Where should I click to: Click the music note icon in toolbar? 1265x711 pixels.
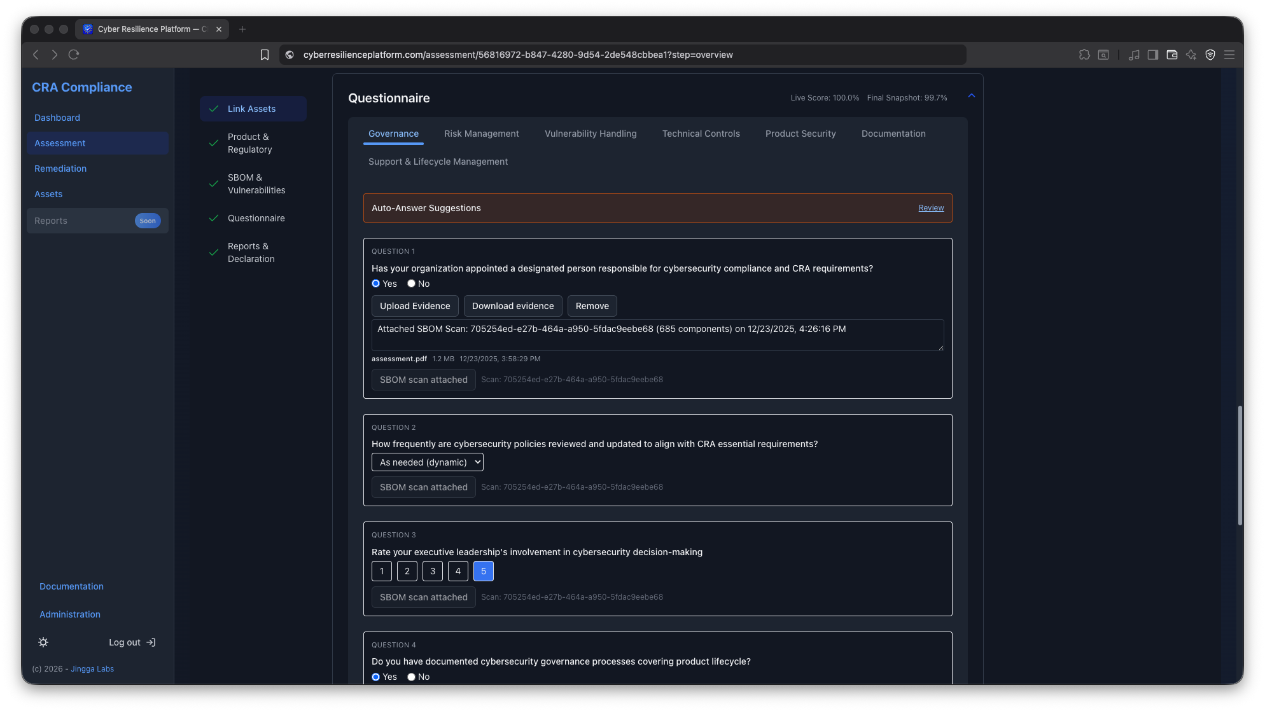point(1134,55)
